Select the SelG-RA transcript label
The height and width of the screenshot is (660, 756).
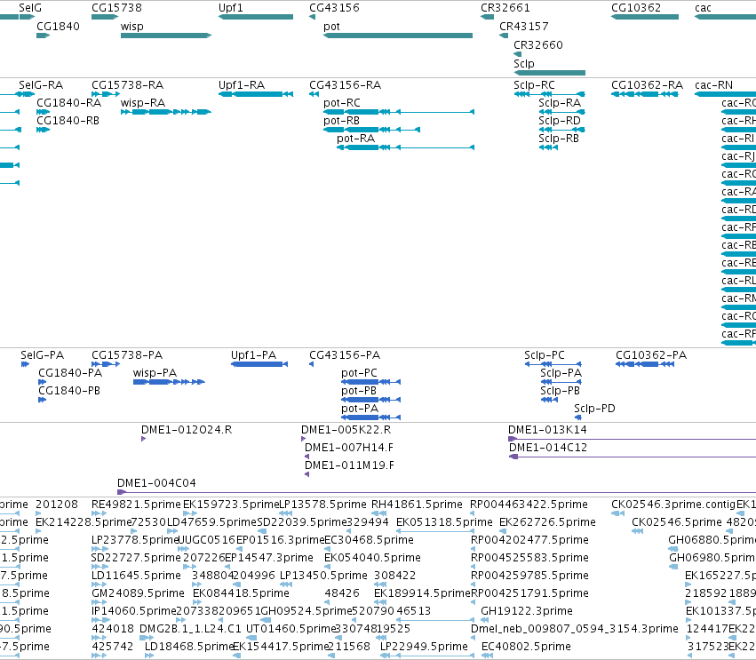(x=41, y=85)
